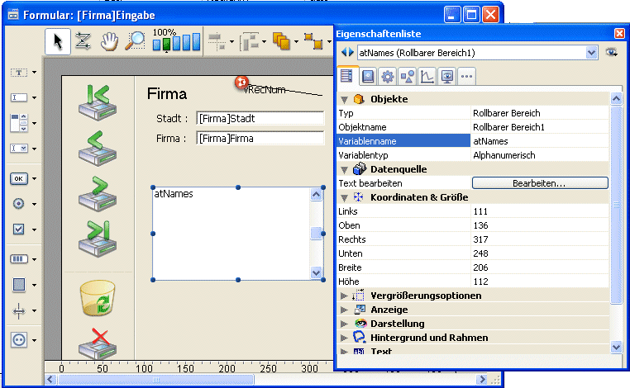Click the red X delete record icon
Viewport: 630px width, 388px height.
pyautogui.click(x=98, y=343)
